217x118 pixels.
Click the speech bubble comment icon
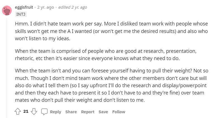pos(44,112)
